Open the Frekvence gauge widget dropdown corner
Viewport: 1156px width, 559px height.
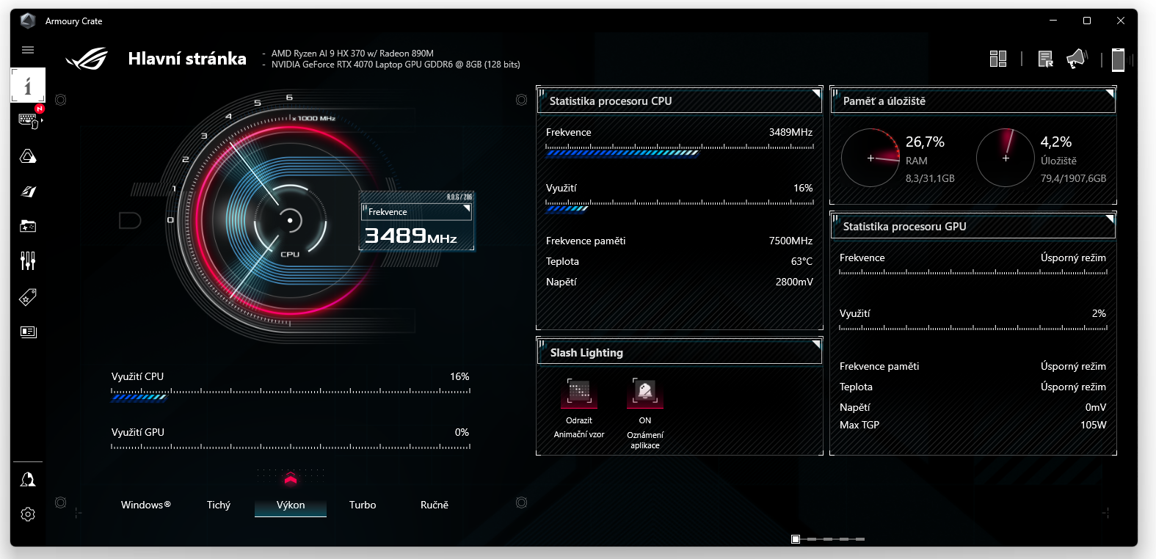[x=466, y=209]
